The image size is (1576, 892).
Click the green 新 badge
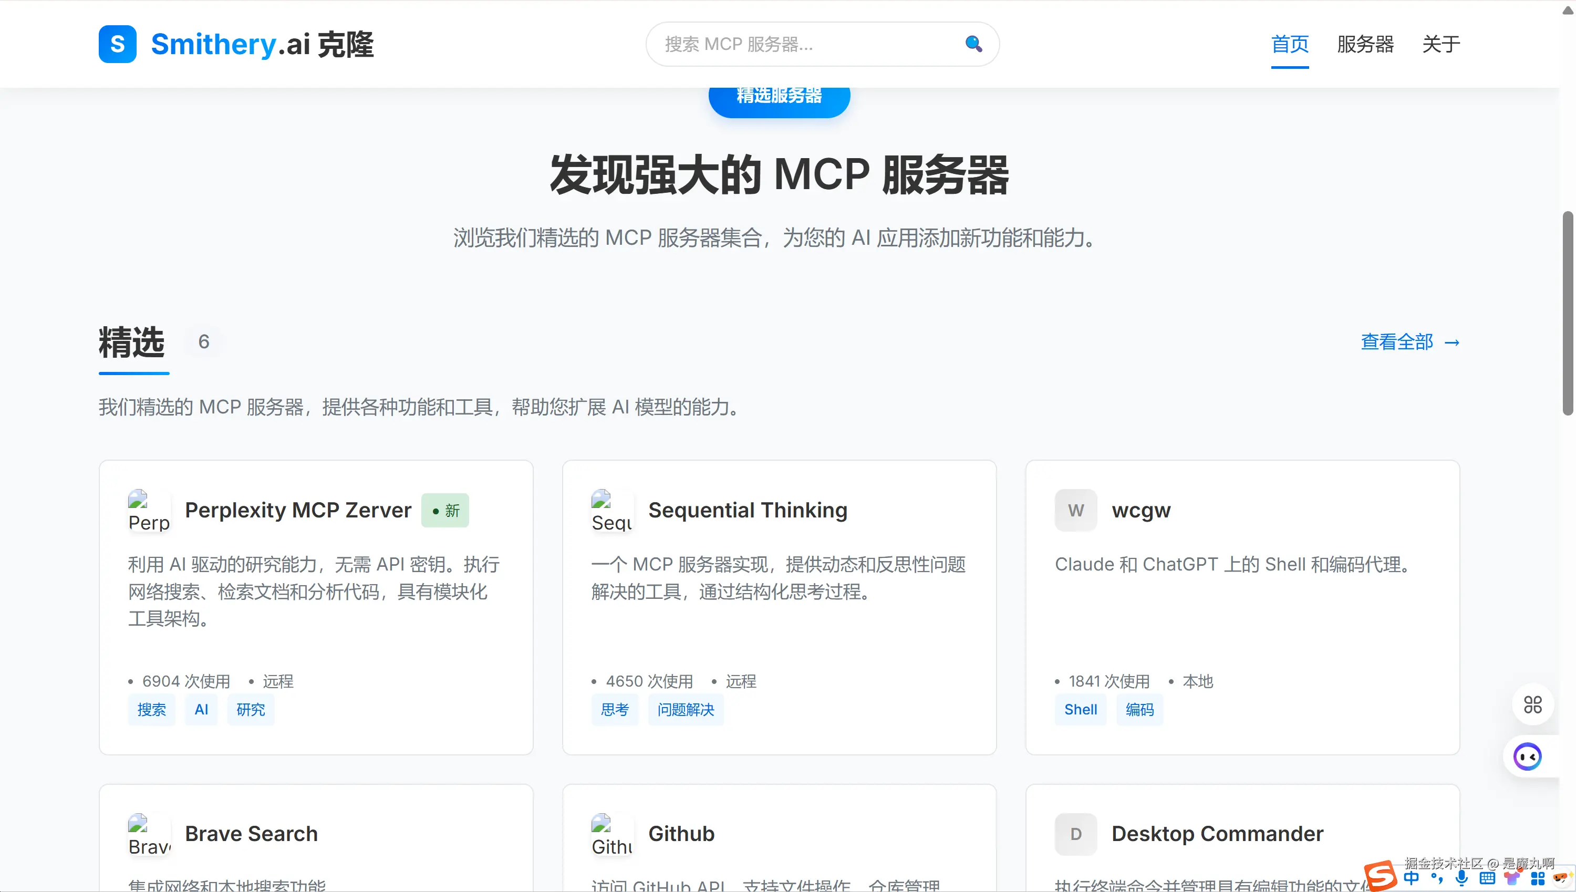(444, 510)
